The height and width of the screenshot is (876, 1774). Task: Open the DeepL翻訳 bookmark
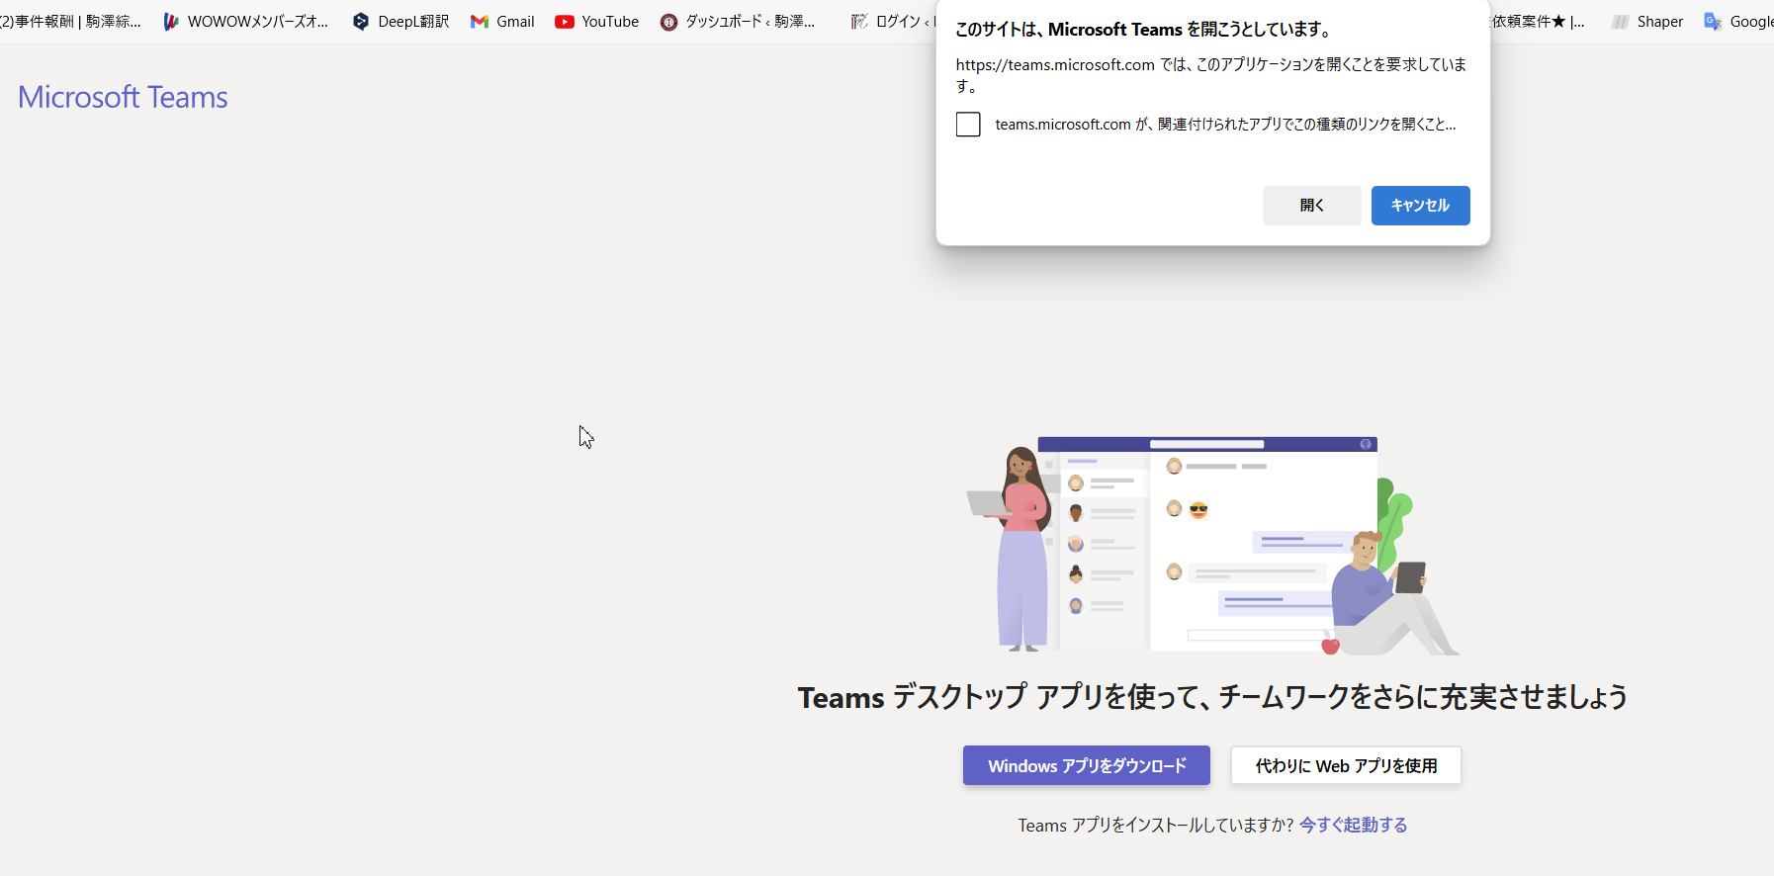[x=400, y=22]
